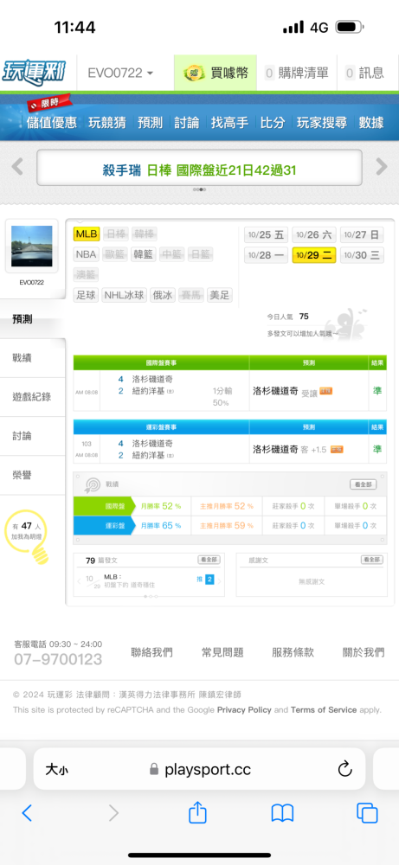Click 看全部 button for 感謝文

click(x=372, y=560)
